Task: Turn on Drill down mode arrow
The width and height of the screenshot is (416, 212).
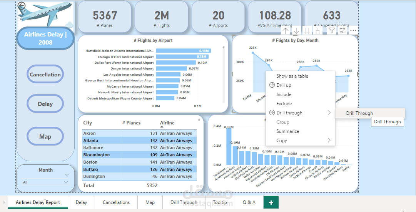Action: 296,31
